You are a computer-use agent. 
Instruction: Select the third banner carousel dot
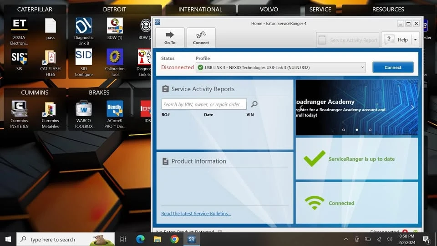(370, 130)
